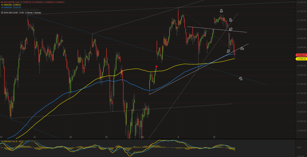This screenshot has height=157, width=307.
Task: Click the SMA(200) indicator label
Action: tap(8, 5)
